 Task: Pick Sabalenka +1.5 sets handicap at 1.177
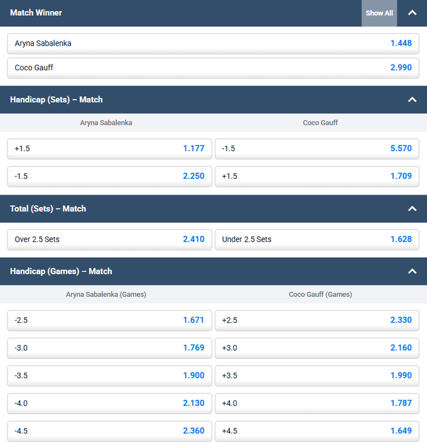[109, 149]
